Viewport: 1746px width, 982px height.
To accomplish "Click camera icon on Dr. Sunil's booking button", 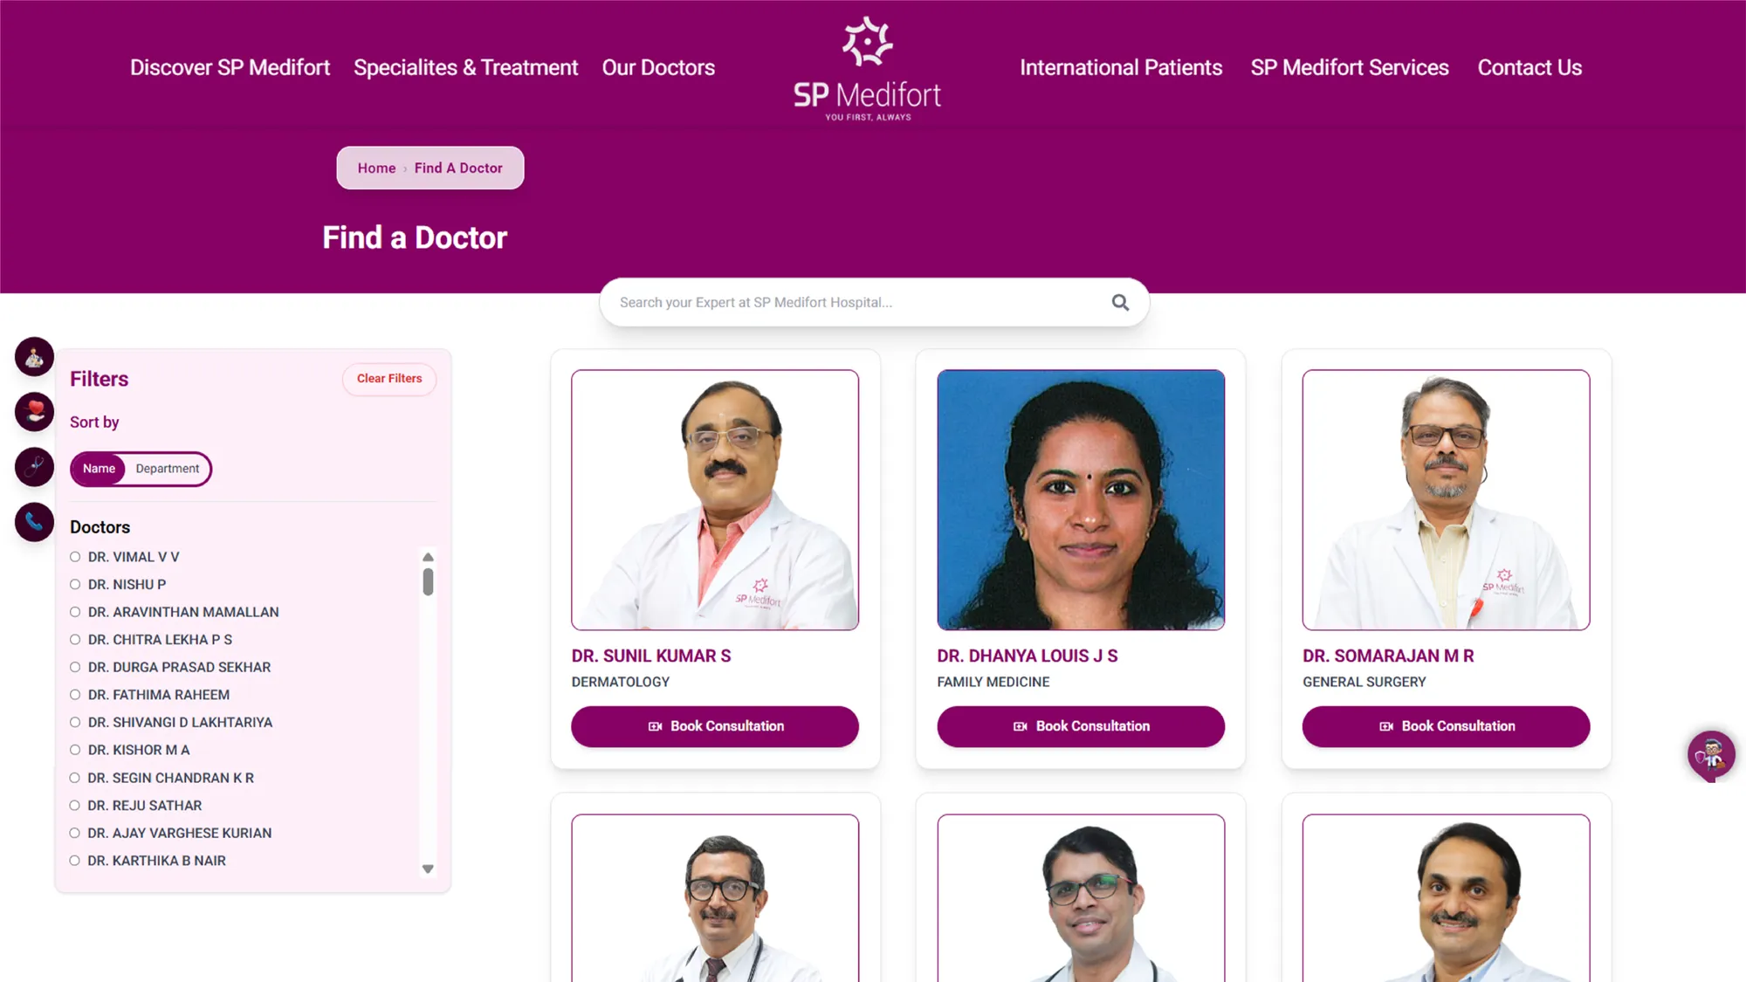I will [655, 726].
